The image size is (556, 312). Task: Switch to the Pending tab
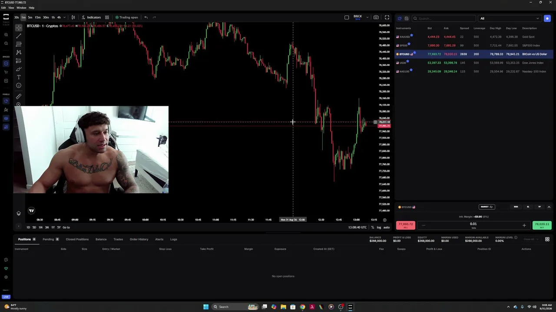tap(50, 239)
